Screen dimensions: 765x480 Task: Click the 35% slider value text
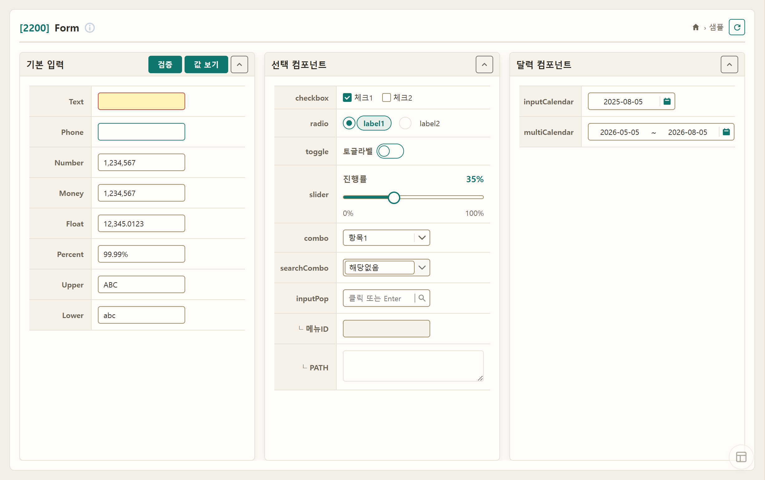coord(475,179)
